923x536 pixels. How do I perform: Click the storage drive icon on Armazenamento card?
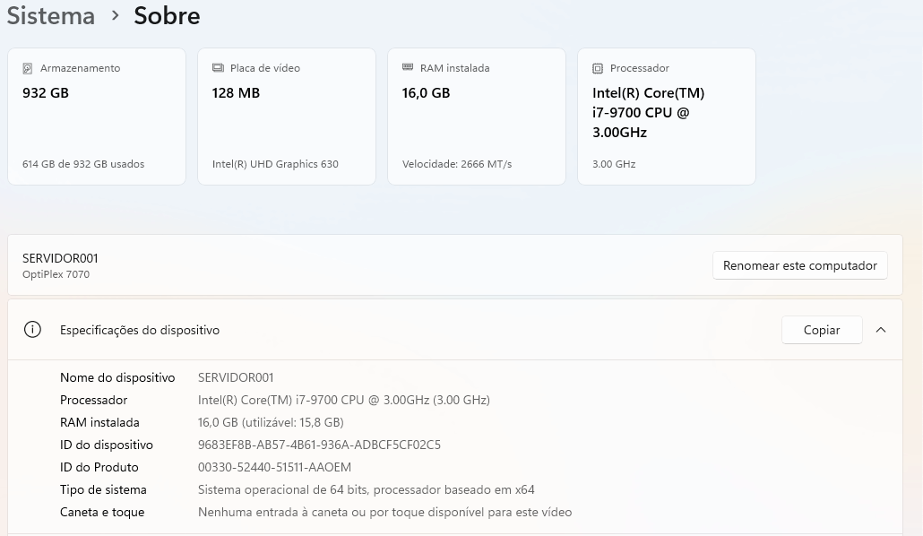(x=30, y=68)
